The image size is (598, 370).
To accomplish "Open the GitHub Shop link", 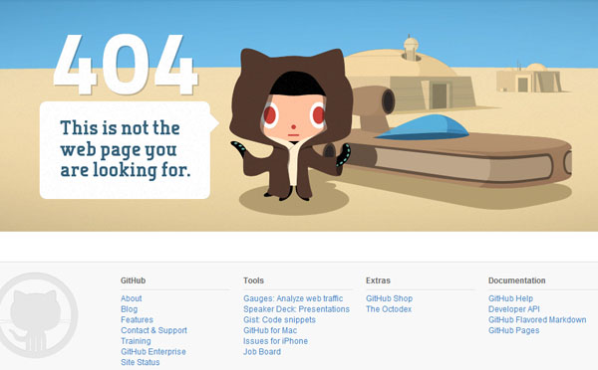I will pos(390,298).
